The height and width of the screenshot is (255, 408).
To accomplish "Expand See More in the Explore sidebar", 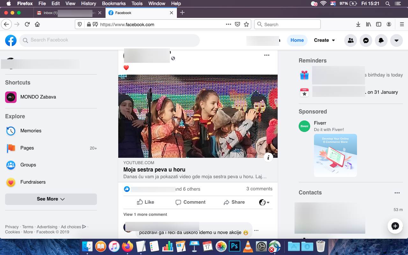I will 51,199.
